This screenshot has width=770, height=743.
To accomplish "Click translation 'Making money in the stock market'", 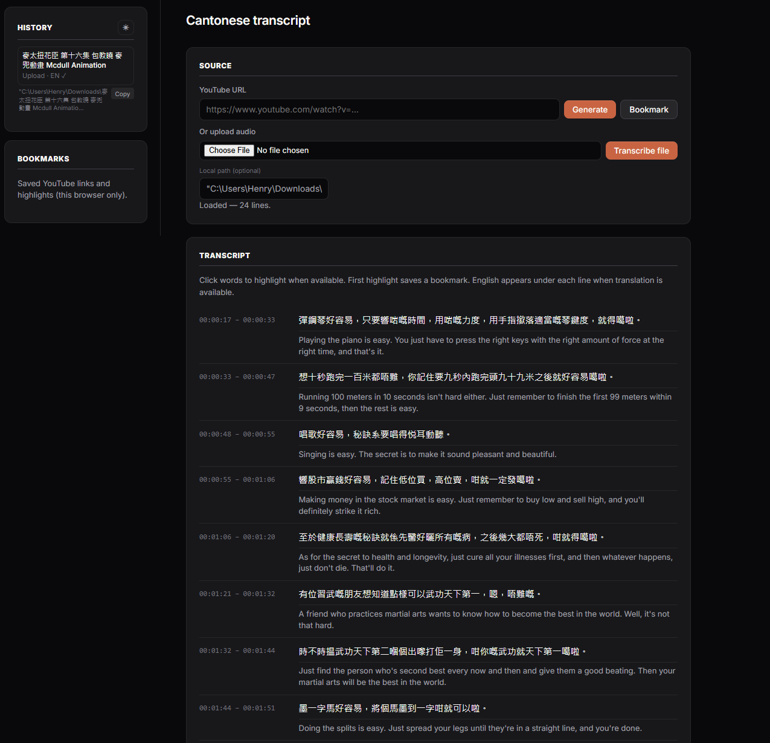I will point(472,505).
